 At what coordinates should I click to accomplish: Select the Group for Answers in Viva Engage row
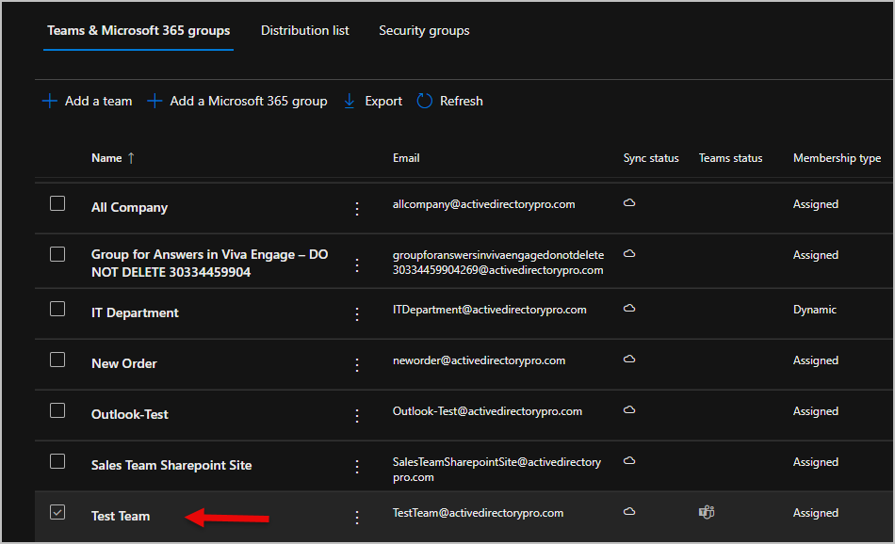point(57,254)
